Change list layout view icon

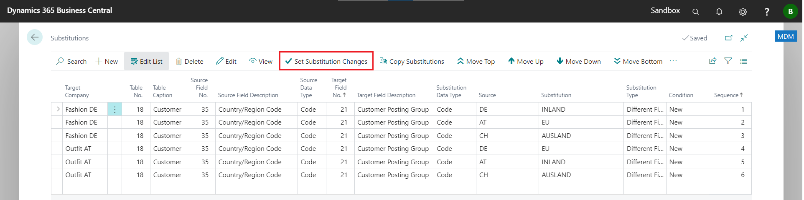click(743, 61)
